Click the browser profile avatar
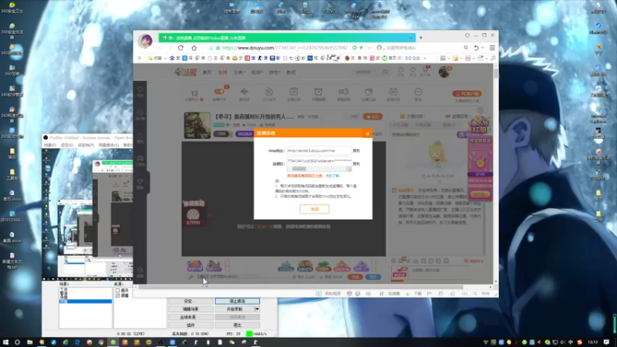Image resolution: width=617 pixels, height=347 pixels. (145, 41)
